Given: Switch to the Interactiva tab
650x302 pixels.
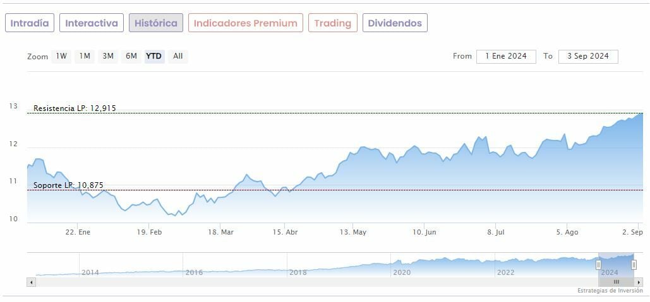Looking at the screenshot, I should [92, 23].
